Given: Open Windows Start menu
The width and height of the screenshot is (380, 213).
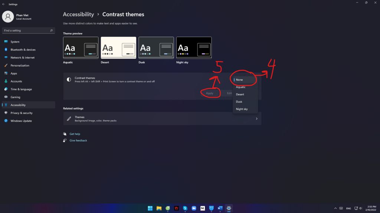Looking at the screenshot, I should [x=150, y=208].
